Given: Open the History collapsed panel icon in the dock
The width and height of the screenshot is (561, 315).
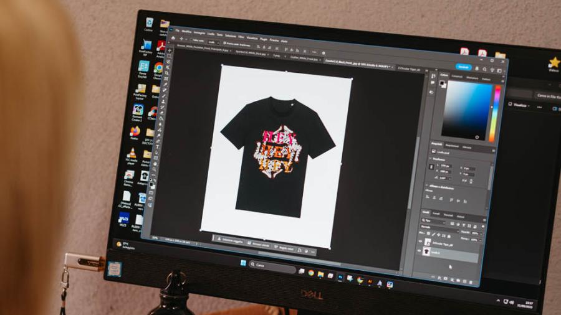Looking at the screenshot, I should tap(433, 76).
